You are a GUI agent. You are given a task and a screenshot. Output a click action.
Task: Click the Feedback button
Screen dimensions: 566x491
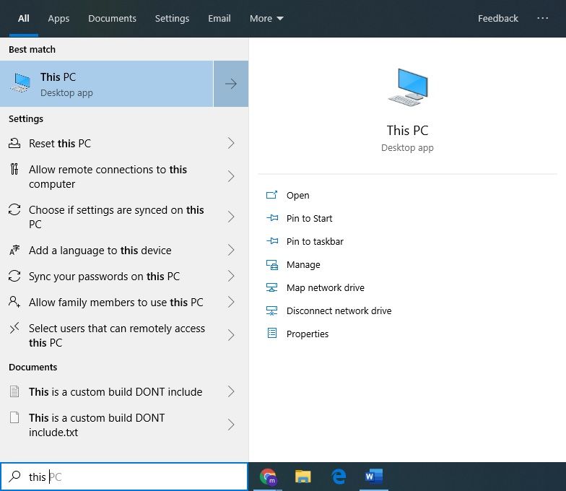click(498, 18)
